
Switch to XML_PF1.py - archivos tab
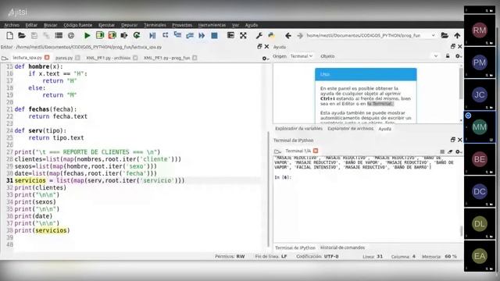[x=108, y=58]
